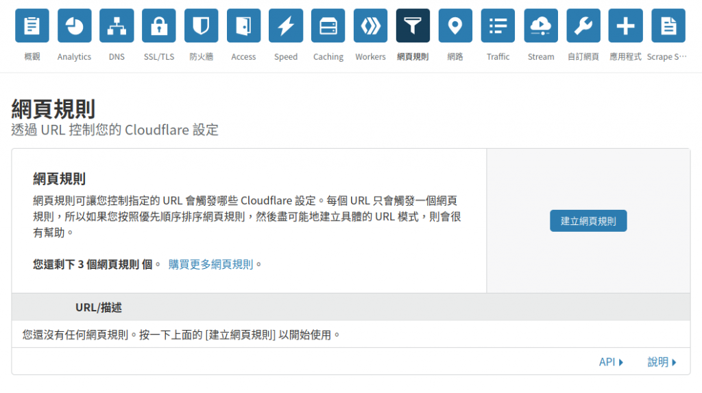This screenshot has height=393, width=702.
Task: Open the Stream cloud icon
Action: coord(541,25)
